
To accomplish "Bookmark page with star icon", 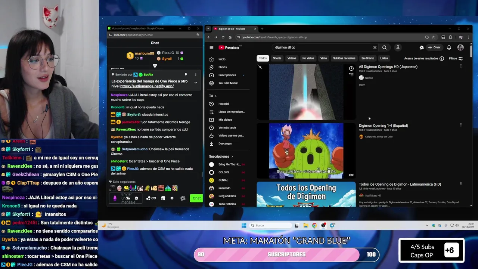I will pyautogui.click(x=433, y=37).
